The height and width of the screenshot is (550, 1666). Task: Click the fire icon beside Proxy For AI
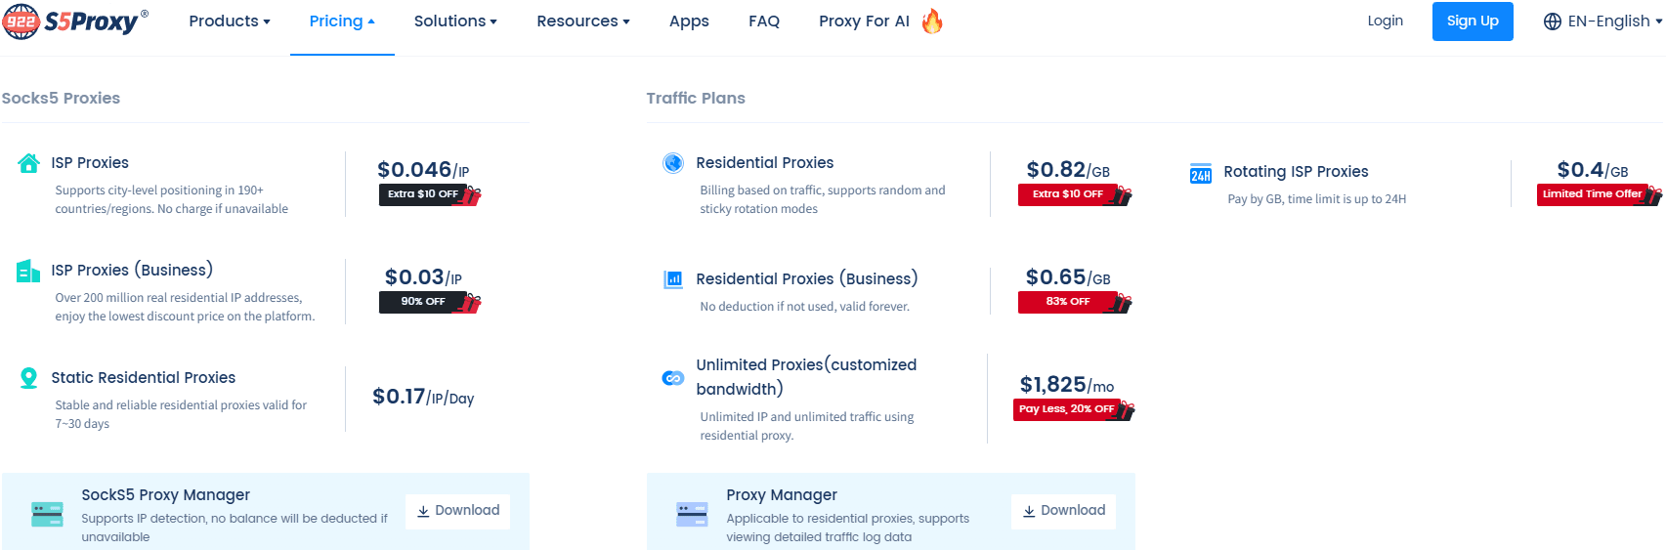[x=932, y=21]
